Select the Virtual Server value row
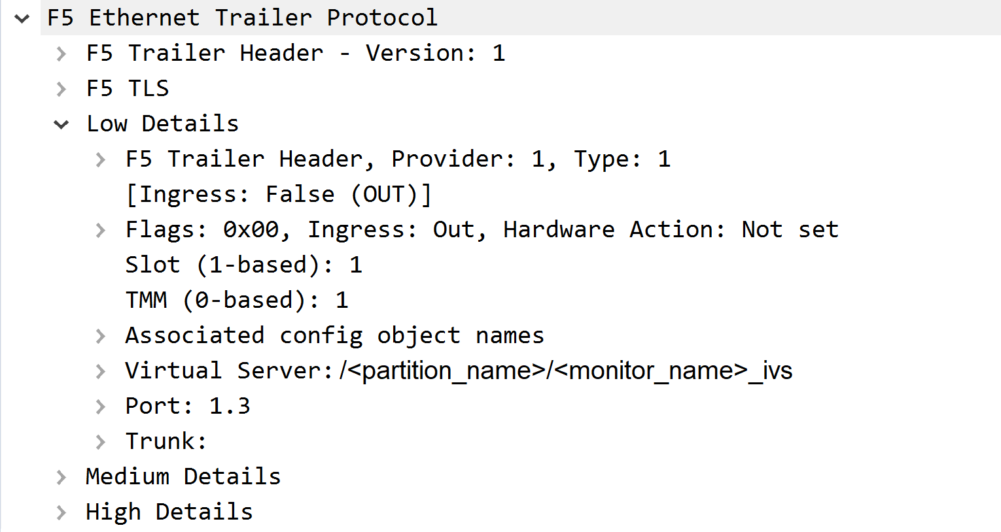Image resolution: width=1001 pixels, height=532 pixels. click(458, 371)
